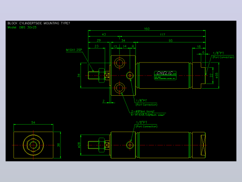242x182 pixels.
Task: Select the '38' height dimension on the end view
Action: pyautogui.click(x=58, y=145)
